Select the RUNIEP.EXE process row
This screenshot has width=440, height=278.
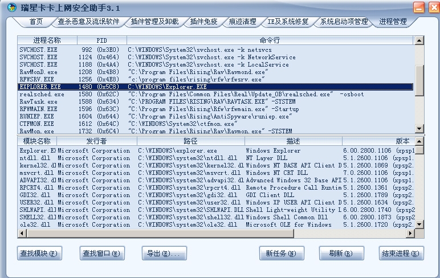click(215, 116)
